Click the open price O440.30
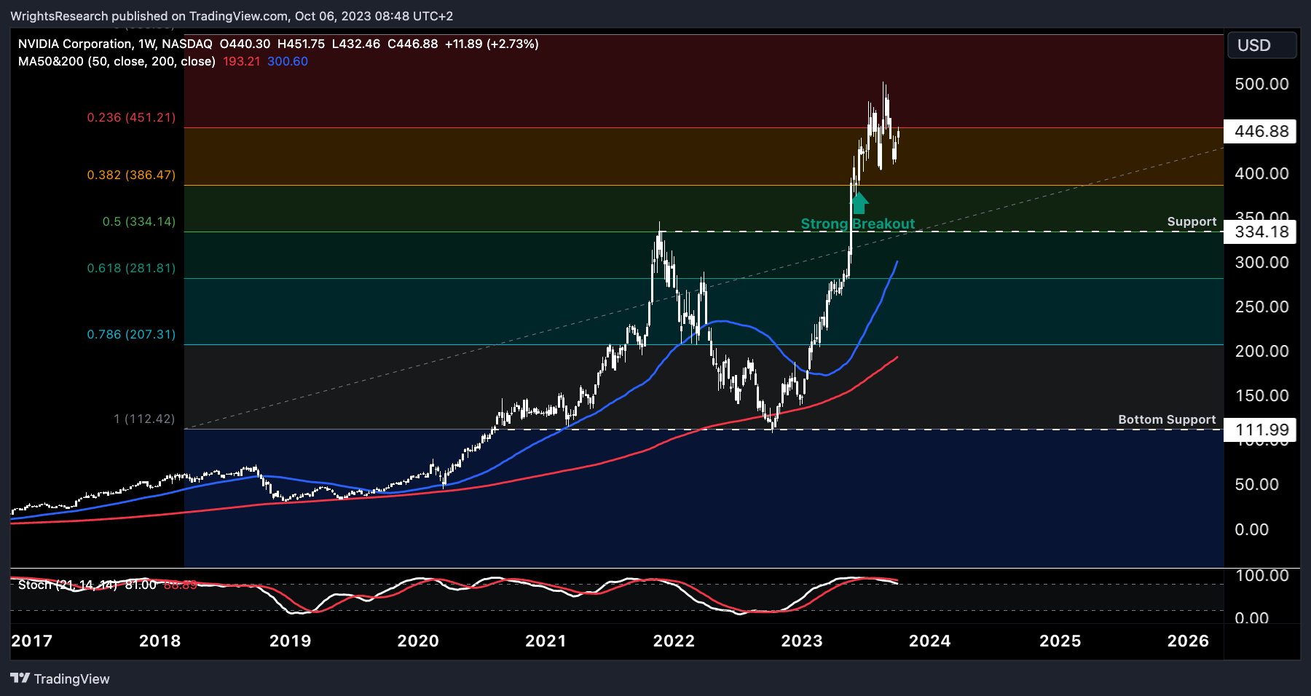The image size is (1311, 696). click(245, 44)
